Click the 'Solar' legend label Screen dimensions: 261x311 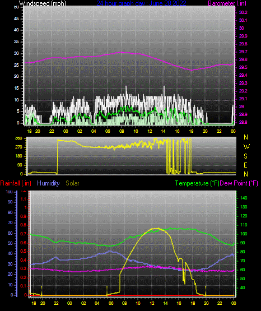(x=72, y=183)
